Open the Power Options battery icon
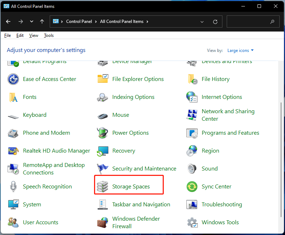285x235 pixels. tap(103, 133)
